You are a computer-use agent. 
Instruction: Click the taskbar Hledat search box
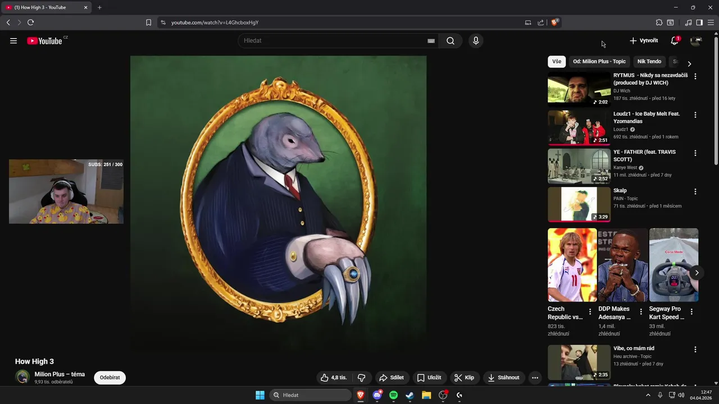point(310,395)
